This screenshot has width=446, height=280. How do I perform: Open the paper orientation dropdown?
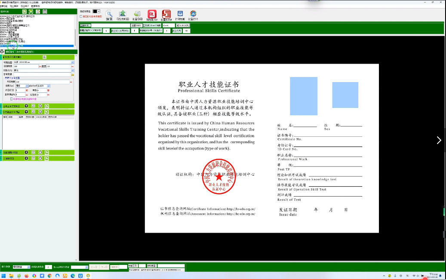[73, 70]
